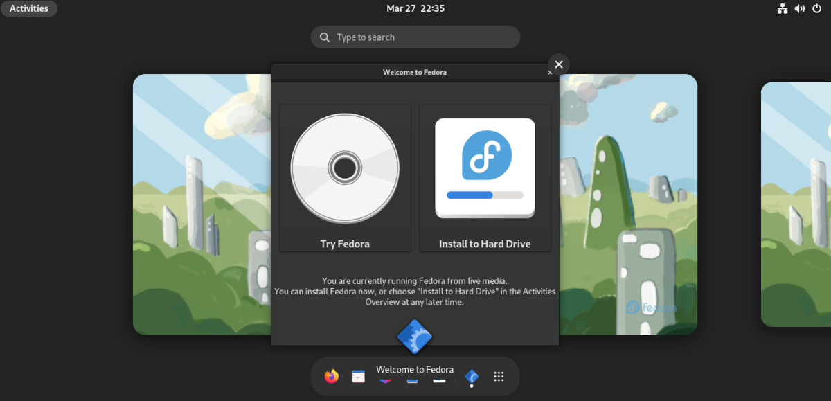Image resolution: width=831 pixels, height=401 pixels.
Task: Choose Install to Hard Drive
Action: (x=484, y=178)
